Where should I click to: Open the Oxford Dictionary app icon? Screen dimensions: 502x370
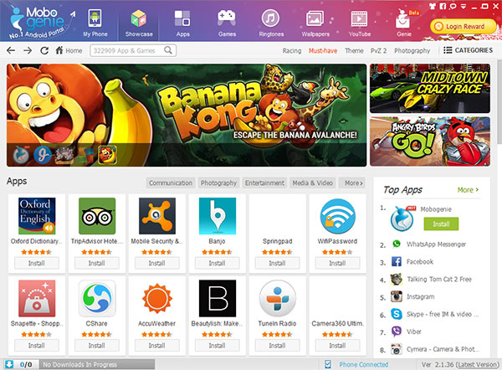point(37,216)
